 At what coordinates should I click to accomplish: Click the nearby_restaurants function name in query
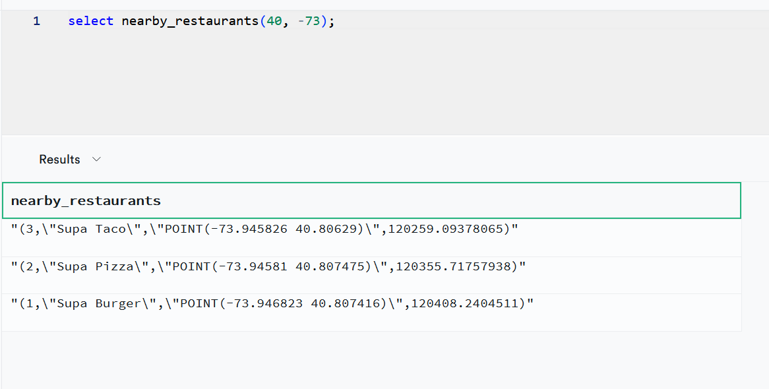191,20
